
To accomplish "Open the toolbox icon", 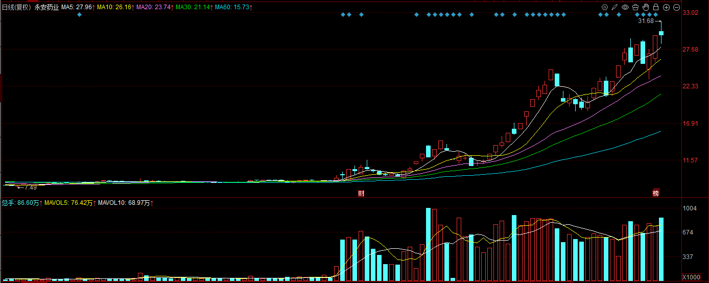I will pos(635,7).
